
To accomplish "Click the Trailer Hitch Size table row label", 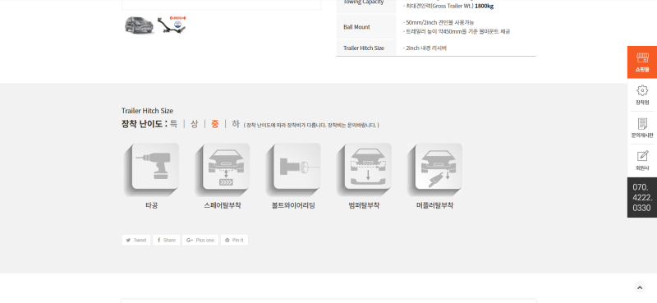I will [364, 48].
